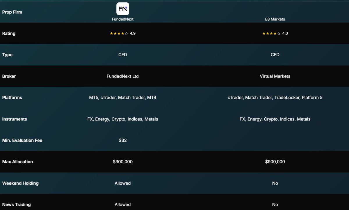The height and width of the screenshot is (210, 349).
Task: Select the $900,000 Max Allocation value
Action: click(x=275, y=161)
